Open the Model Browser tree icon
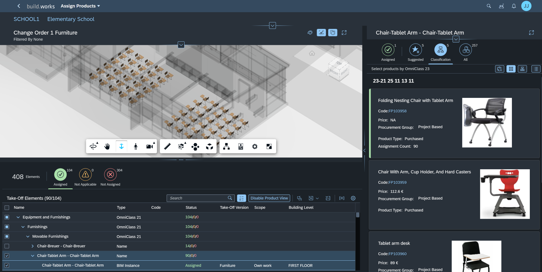Image resolution: width=542 pixels, height=272 pixels. tap(226, 147)
